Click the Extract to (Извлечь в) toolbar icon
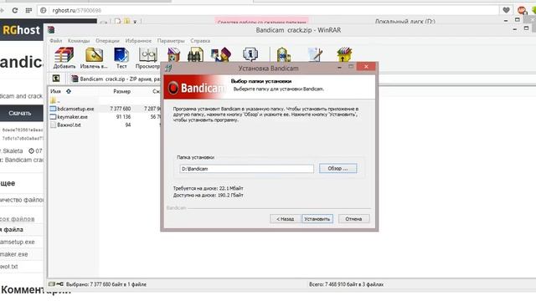Screen dimensions: 536x301 [x=94, y=55]
